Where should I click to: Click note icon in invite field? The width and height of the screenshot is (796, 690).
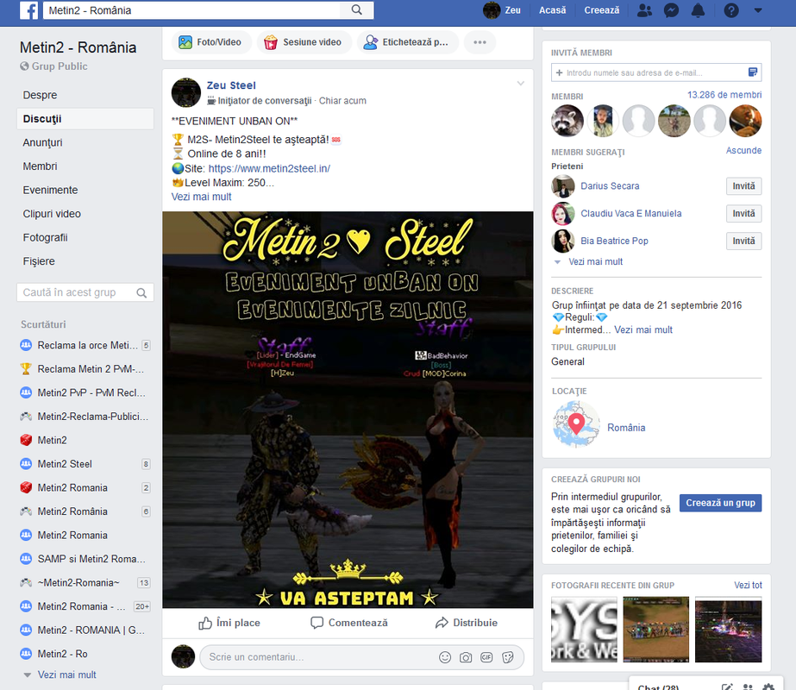[753, 72]
